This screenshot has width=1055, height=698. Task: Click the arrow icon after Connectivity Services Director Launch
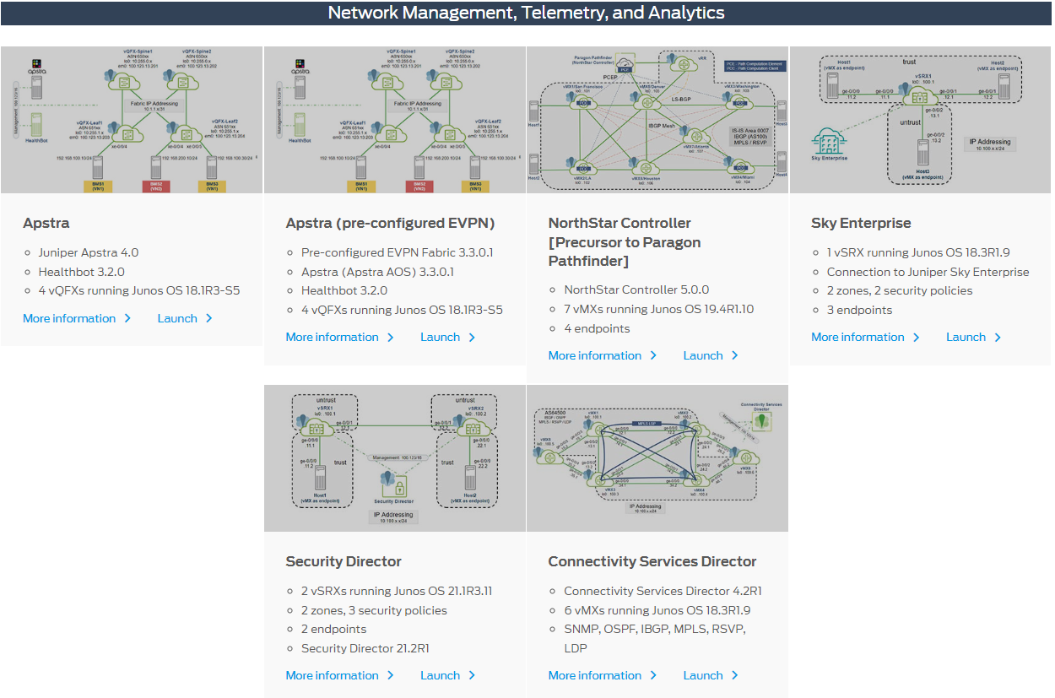pos(733,675)
